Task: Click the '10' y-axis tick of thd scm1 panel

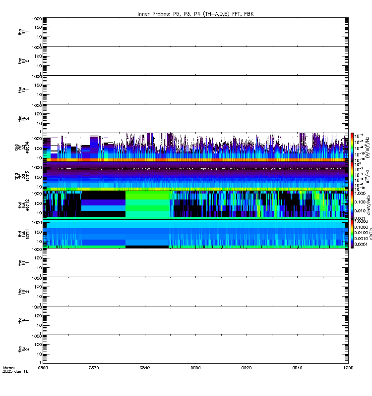Action: [x=40, y=242]
